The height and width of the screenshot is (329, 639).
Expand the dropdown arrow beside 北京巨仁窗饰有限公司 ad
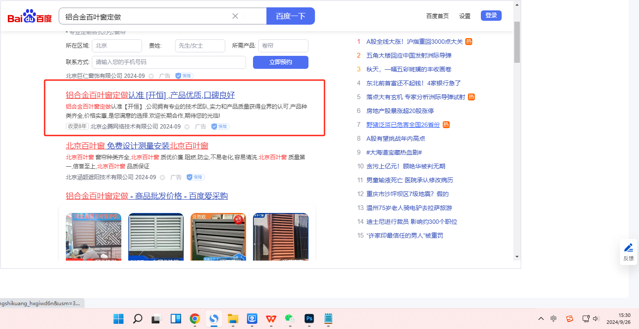coord(151,76)
